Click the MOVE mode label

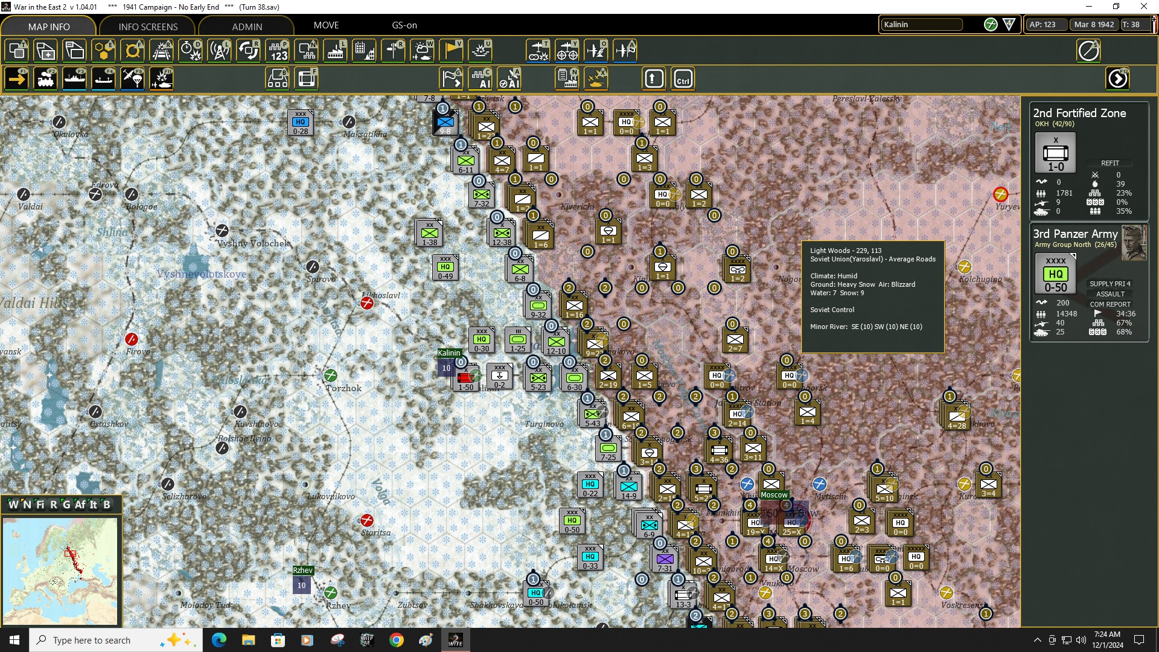coord(326,25)
